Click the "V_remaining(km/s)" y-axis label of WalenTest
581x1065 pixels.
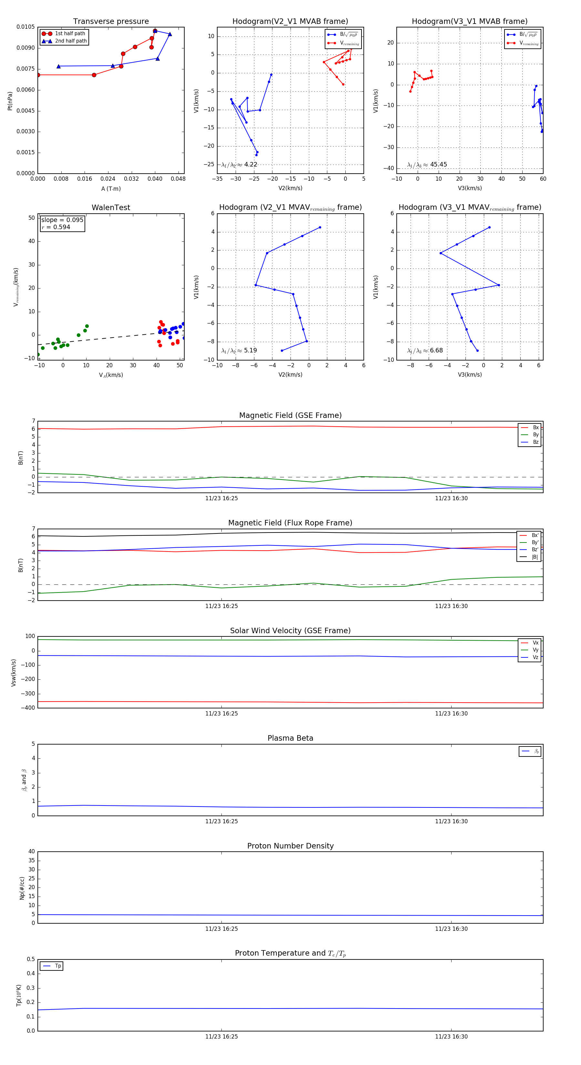click(16, 287)
